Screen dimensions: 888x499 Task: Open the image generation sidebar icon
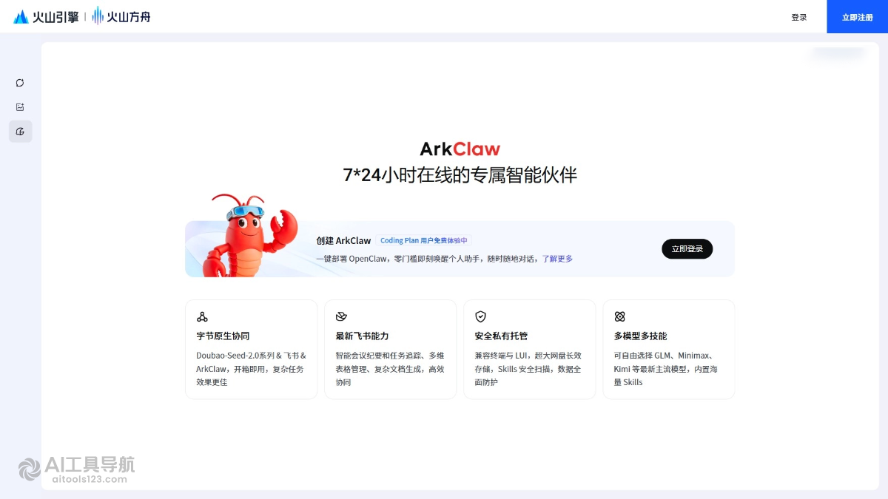20,107
